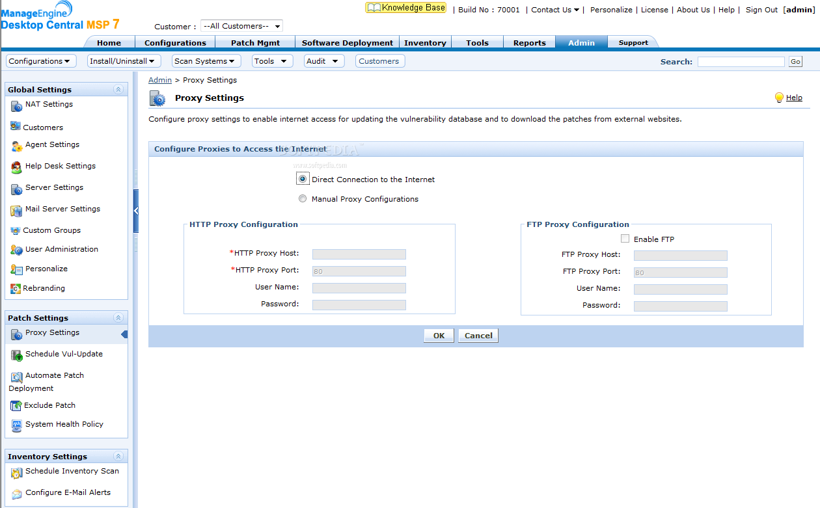Click the Agent Settings icon

point(17,146)
